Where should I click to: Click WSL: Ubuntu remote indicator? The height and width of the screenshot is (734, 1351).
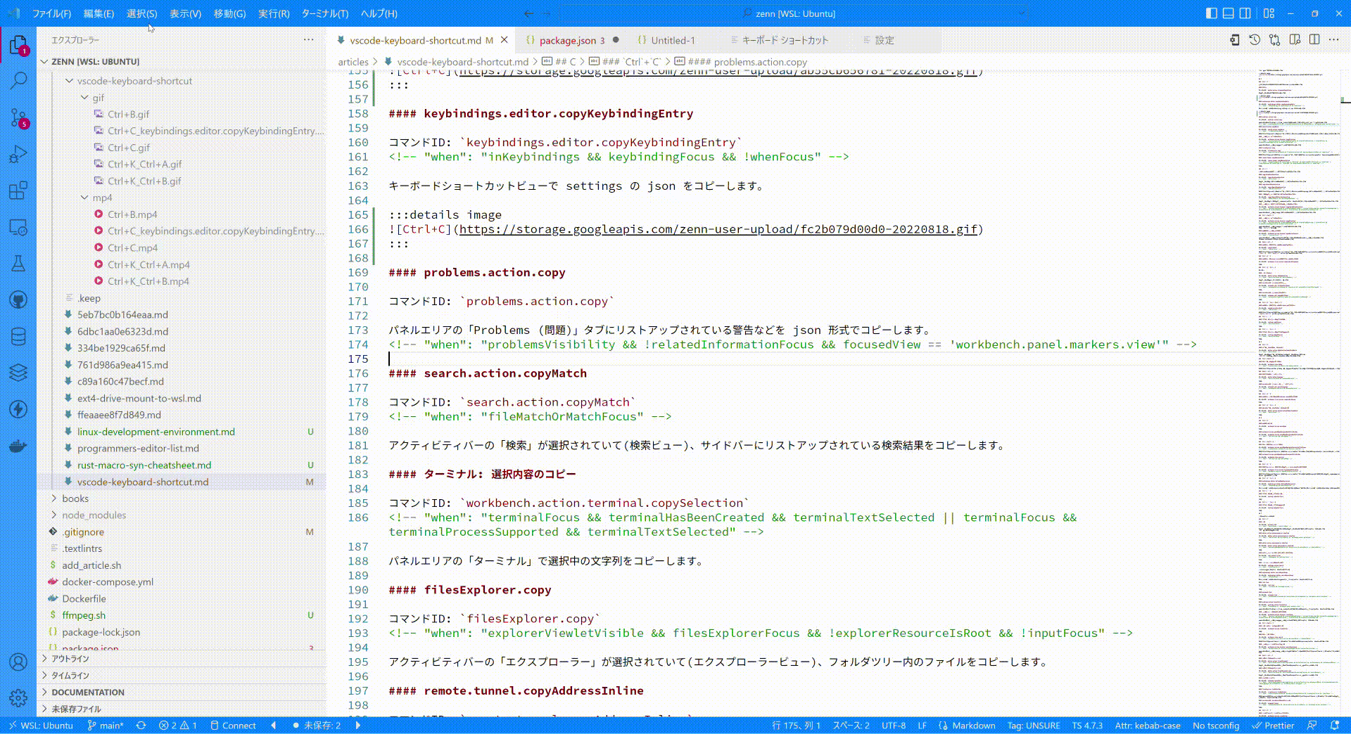40,726
